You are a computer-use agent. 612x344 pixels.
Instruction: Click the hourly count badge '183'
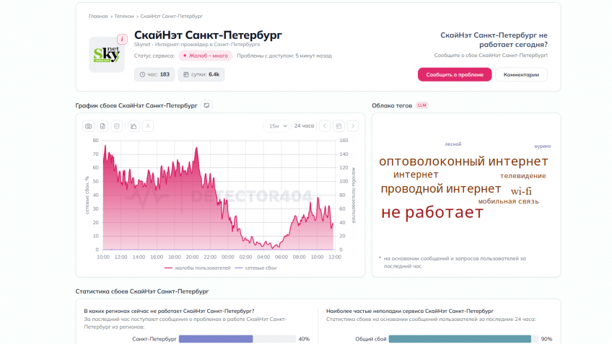click(x=154, y=74)
